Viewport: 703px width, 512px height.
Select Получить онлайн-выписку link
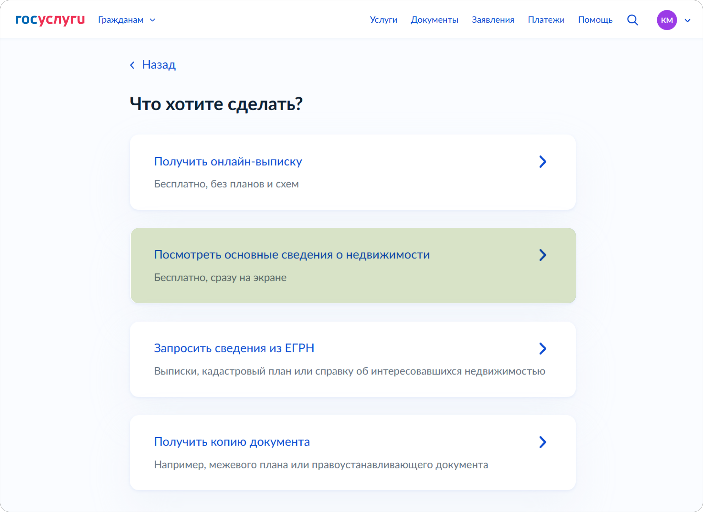coord(228,161)
